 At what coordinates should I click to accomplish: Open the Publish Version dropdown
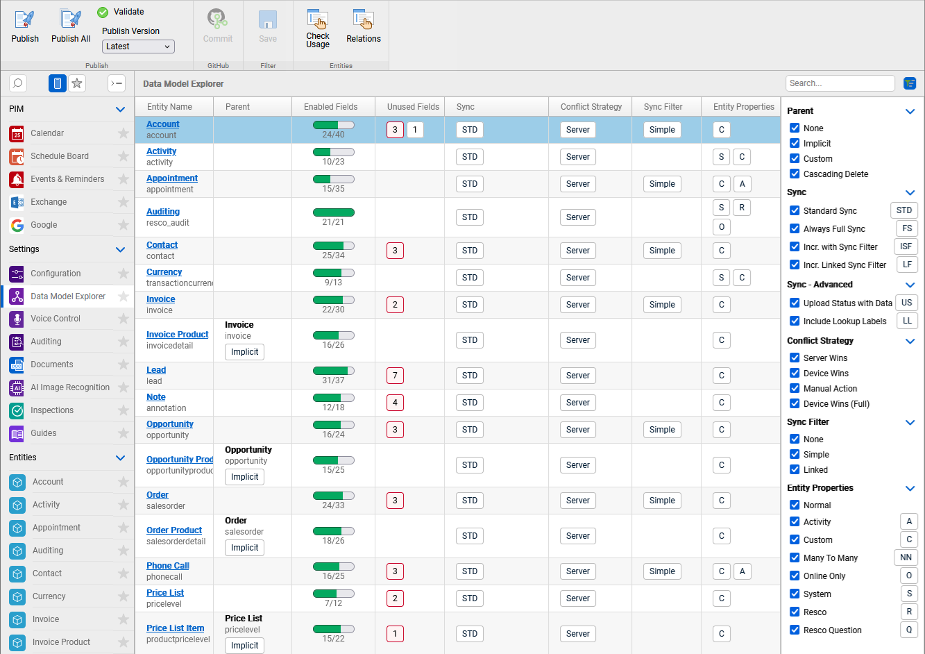pyautogui.click(x=138, y=47)
